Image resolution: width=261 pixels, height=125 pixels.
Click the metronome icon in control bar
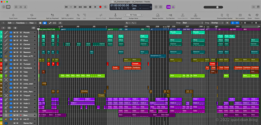coord(173,7)
